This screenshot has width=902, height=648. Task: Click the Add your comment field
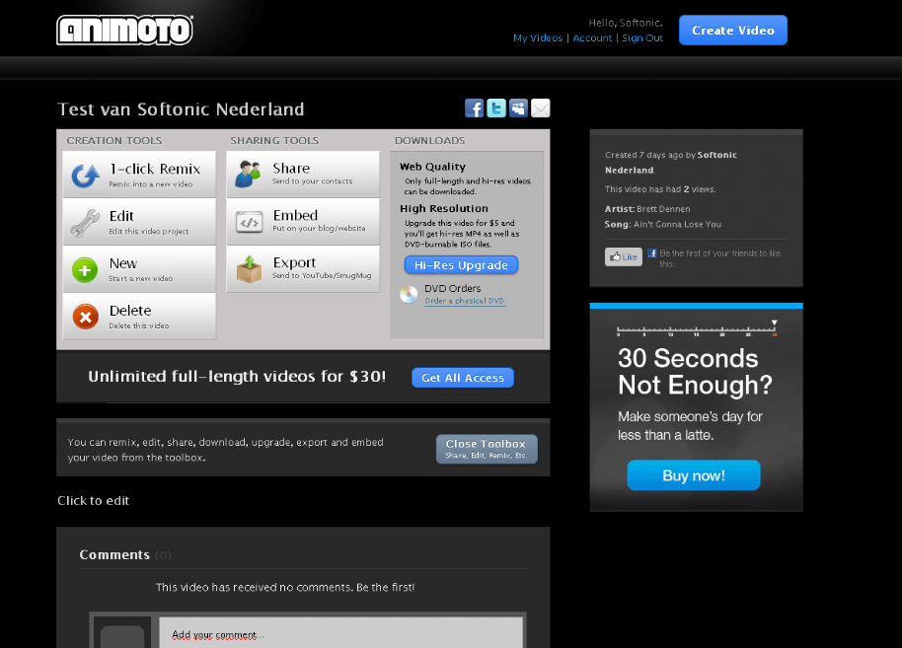pyautogui.click(x=340, y=633)
